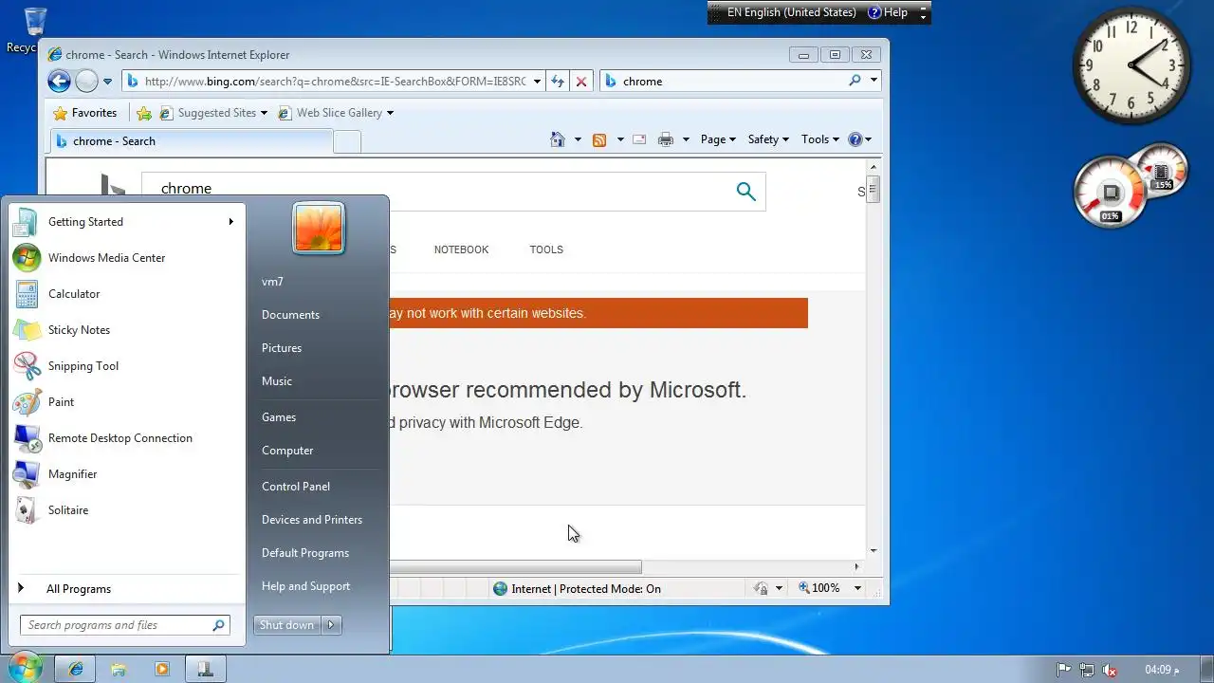Select the chrome - Search tab
Viewport: 1214px width, 683px height.
pos(191,141)
